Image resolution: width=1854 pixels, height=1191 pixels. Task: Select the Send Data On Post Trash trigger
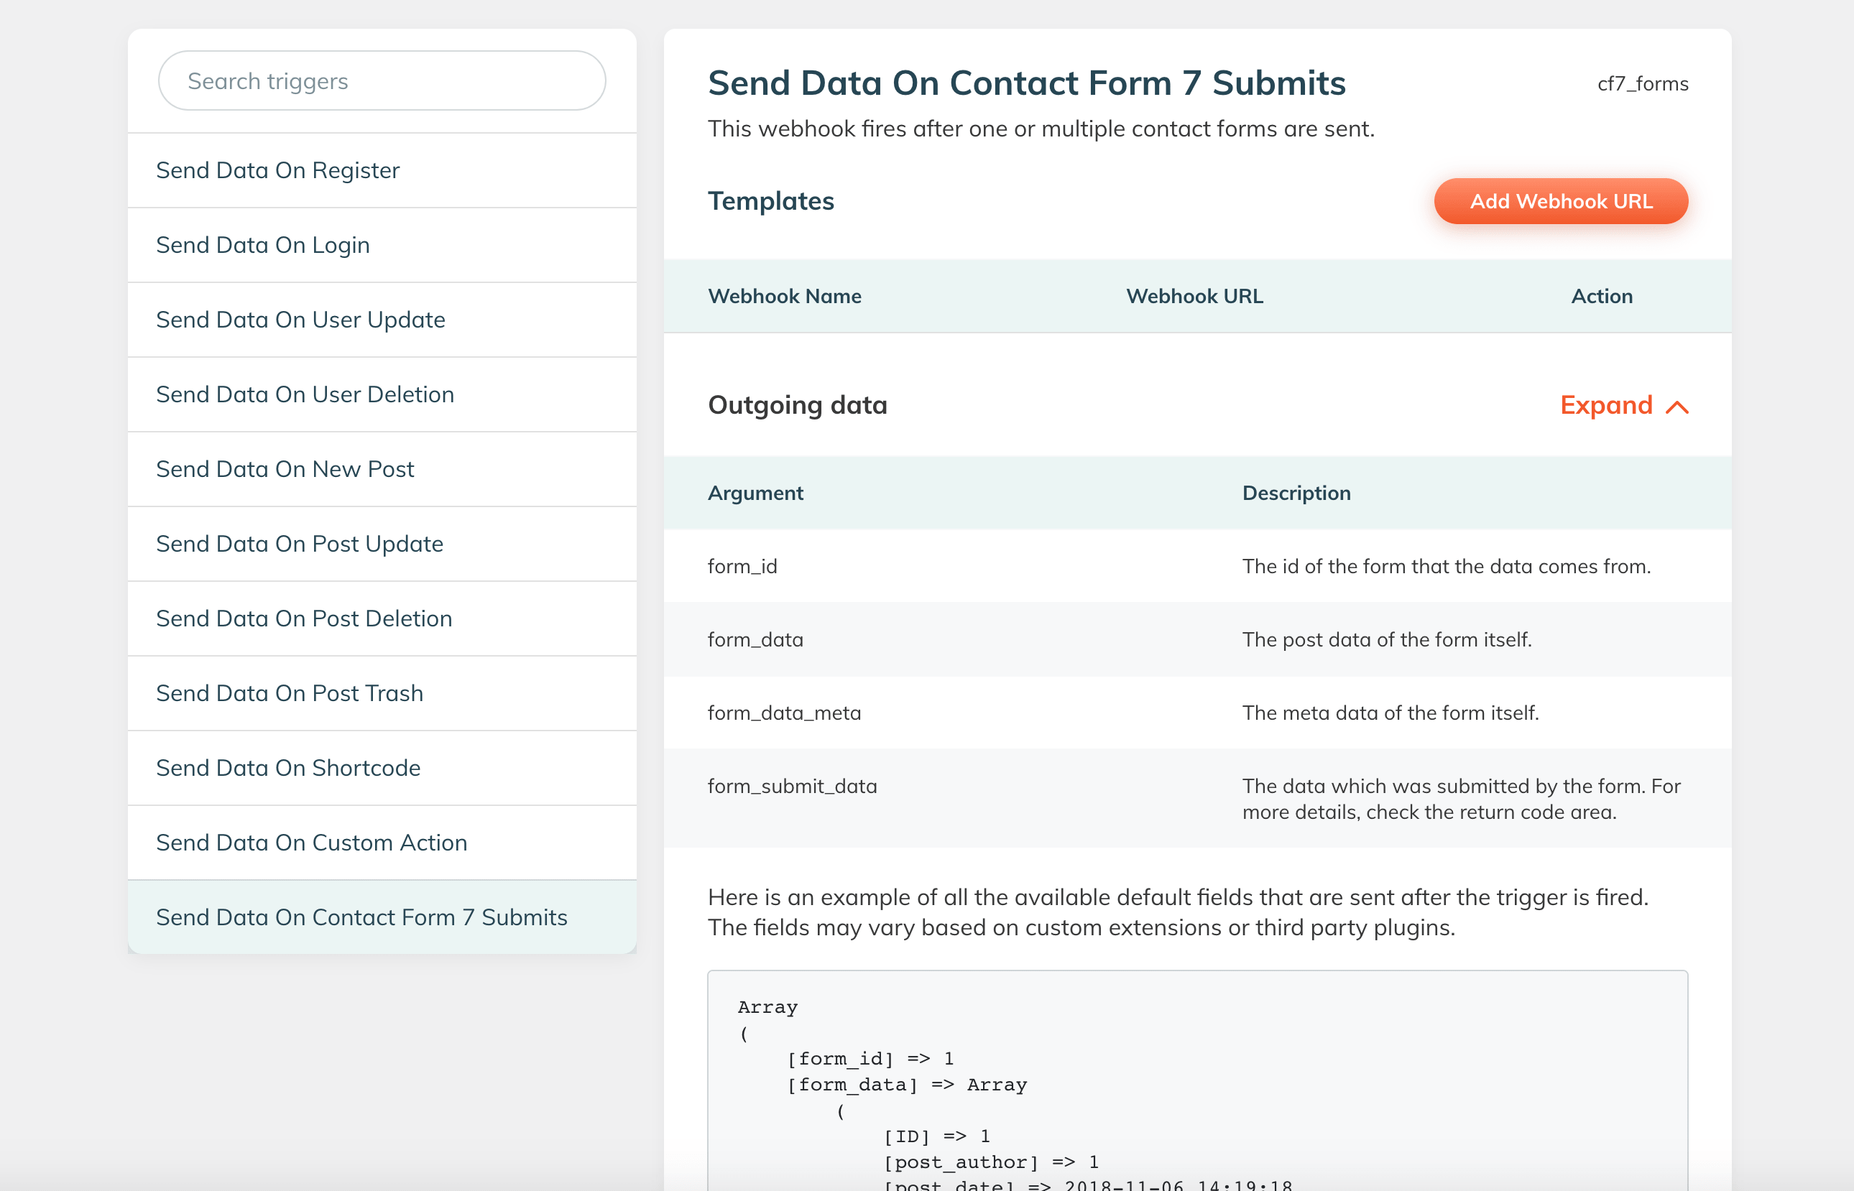290,694
